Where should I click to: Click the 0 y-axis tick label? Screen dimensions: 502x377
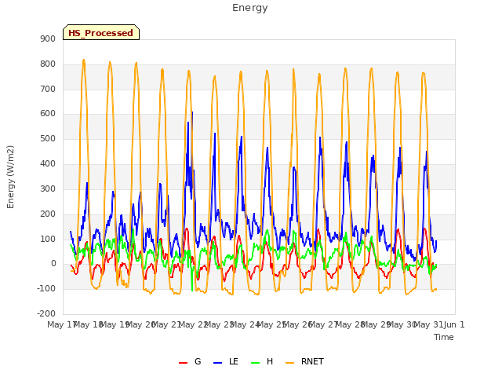(x=53, y=264)
